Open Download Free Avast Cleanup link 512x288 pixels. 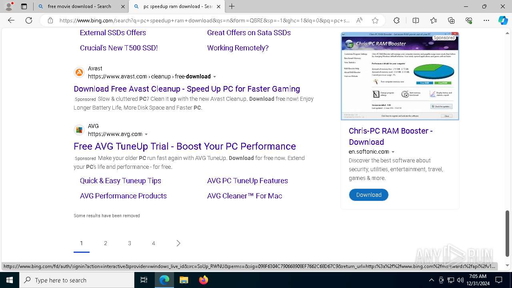tap(187, 89)
